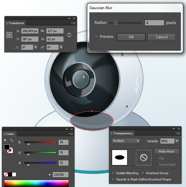This screenshot has width=186, height=187.
Task: Select the Transform panel tab
Action: click(15, 23)
